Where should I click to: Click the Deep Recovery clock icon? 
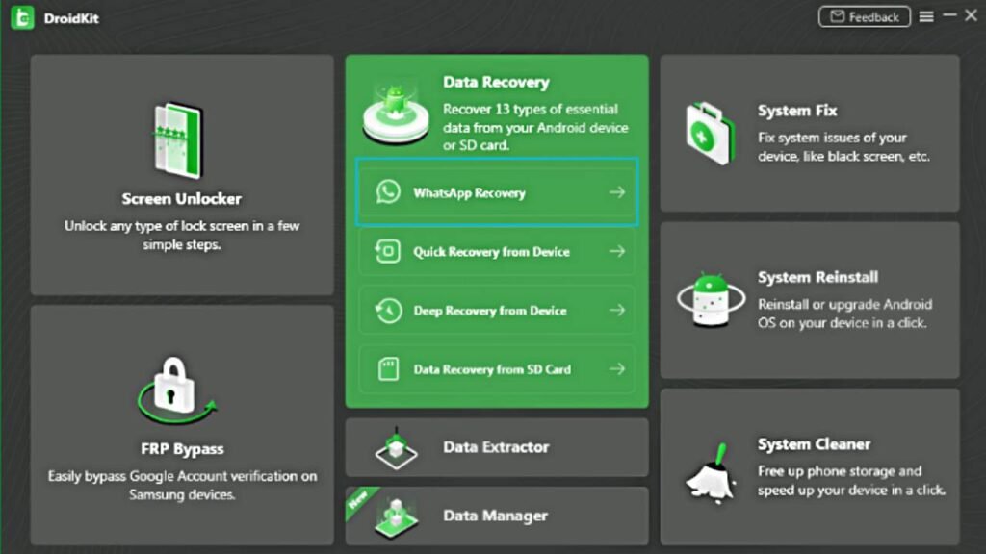pos(388,311)
